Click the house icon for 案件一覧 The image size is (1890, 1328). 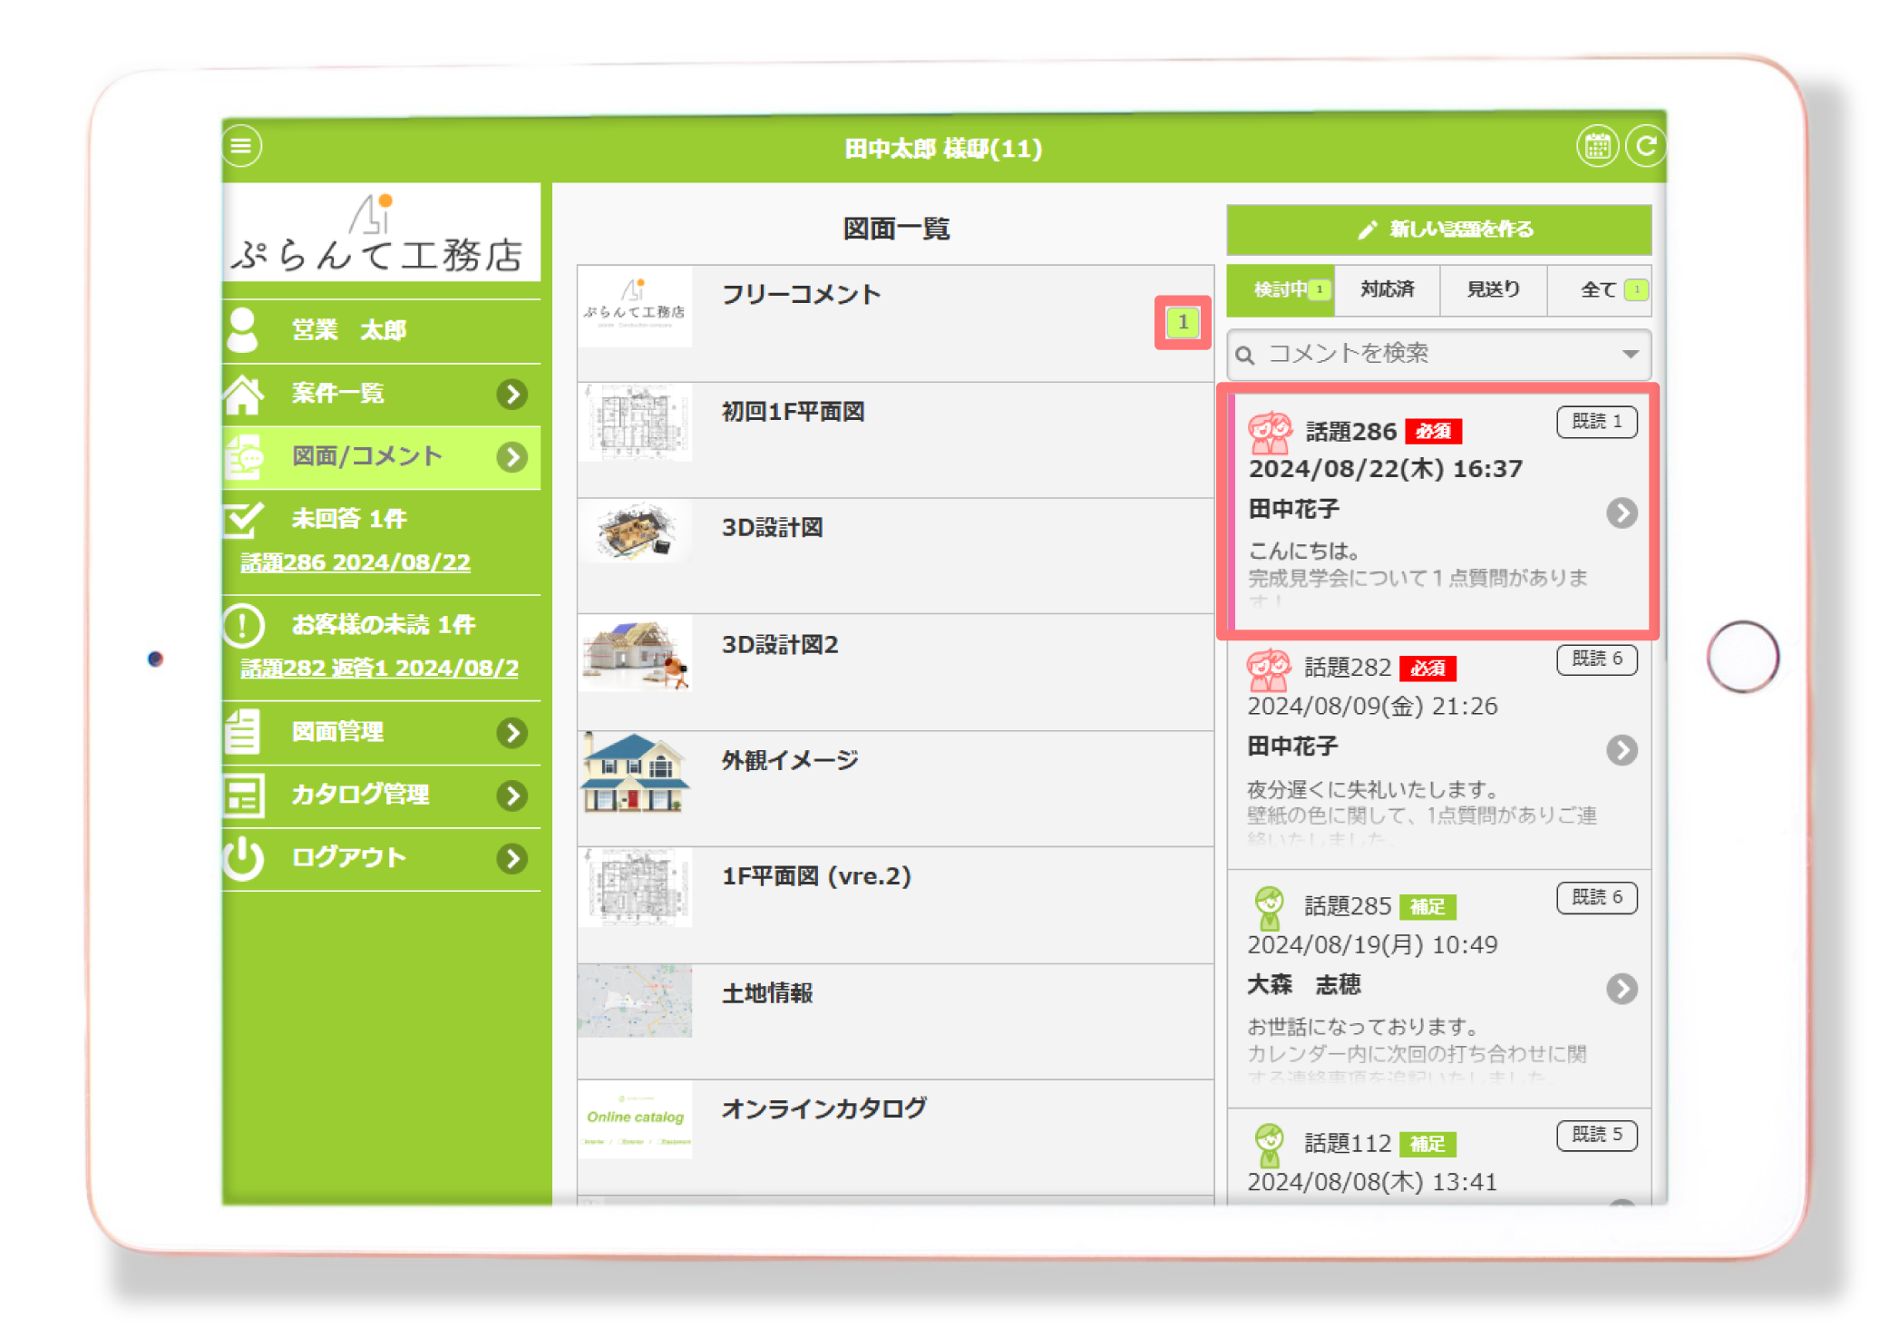244,395
